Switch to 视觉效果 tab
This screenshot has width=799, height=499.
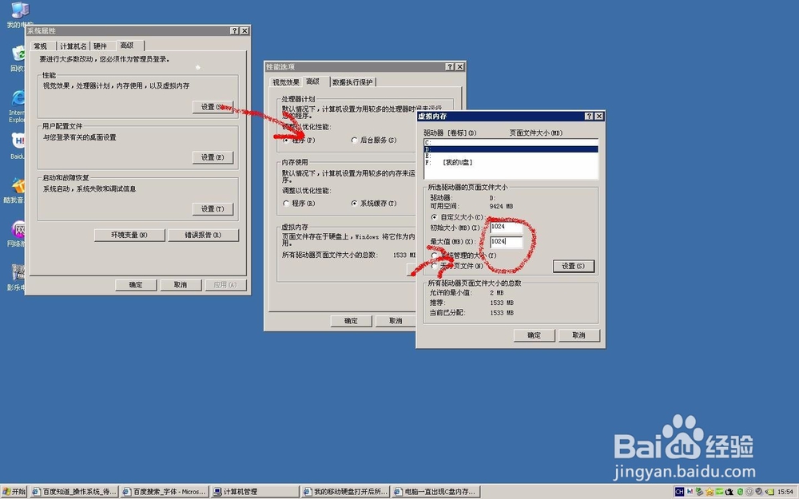click(286, 82)
